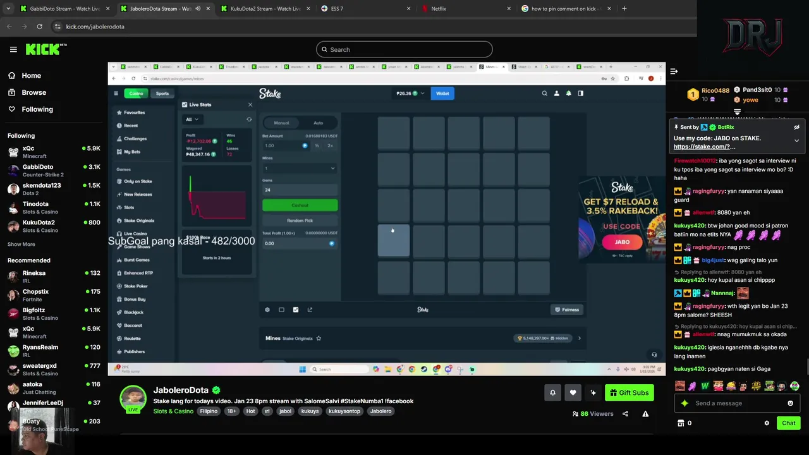
Task: Open the stake.com link in pinned message
Action: click(704, 147)
